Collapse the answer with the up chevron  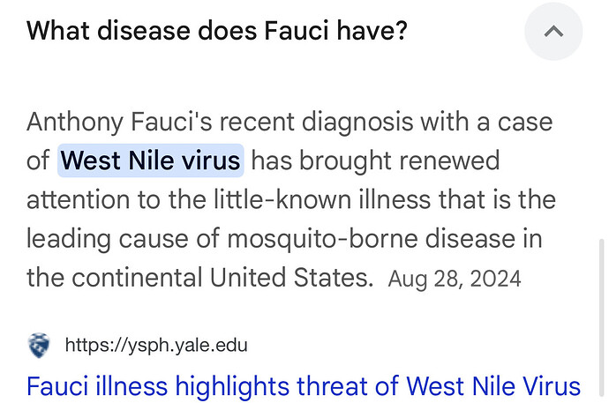[x=553, y=31]
